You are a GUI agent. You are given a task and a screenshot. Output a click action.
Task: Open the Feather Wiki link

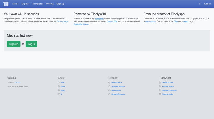[x=112, y=21]
